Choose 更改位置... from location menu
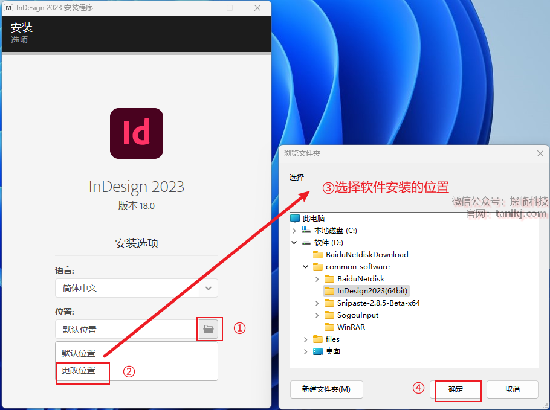The image size is (550, 410). pos(80,370)
